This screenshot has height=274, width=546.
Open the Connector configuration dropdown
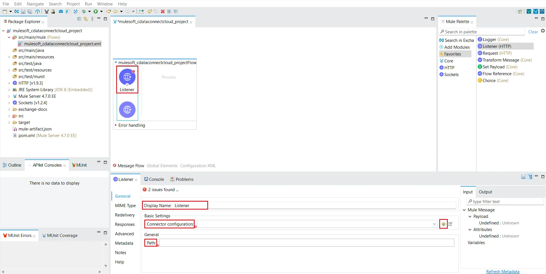tap(434, 224)
